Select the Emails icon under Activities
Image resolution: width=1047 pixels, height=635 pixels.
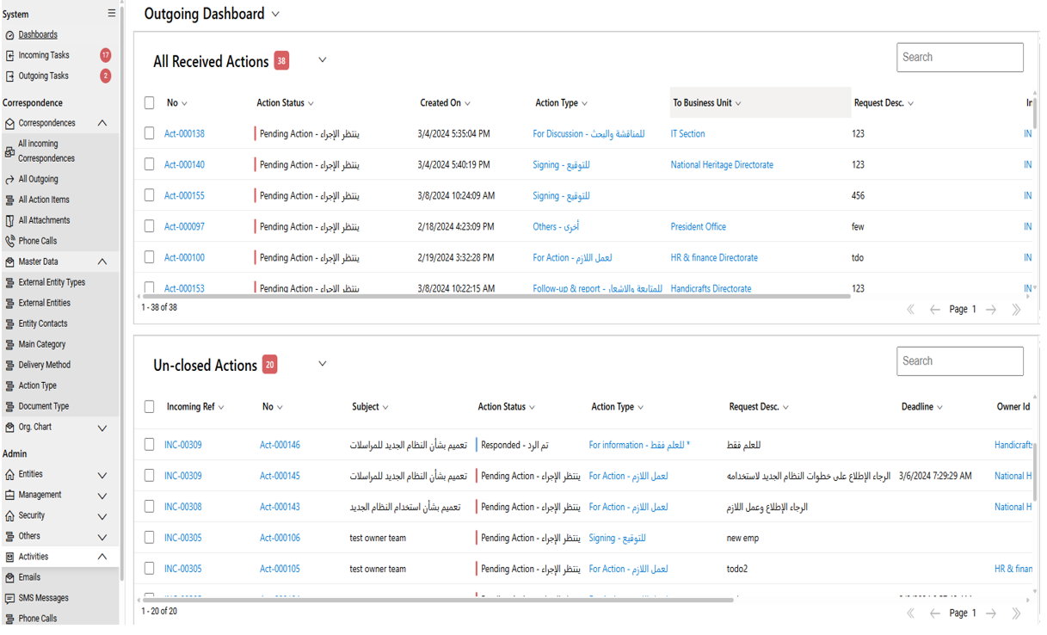point(10,577)
